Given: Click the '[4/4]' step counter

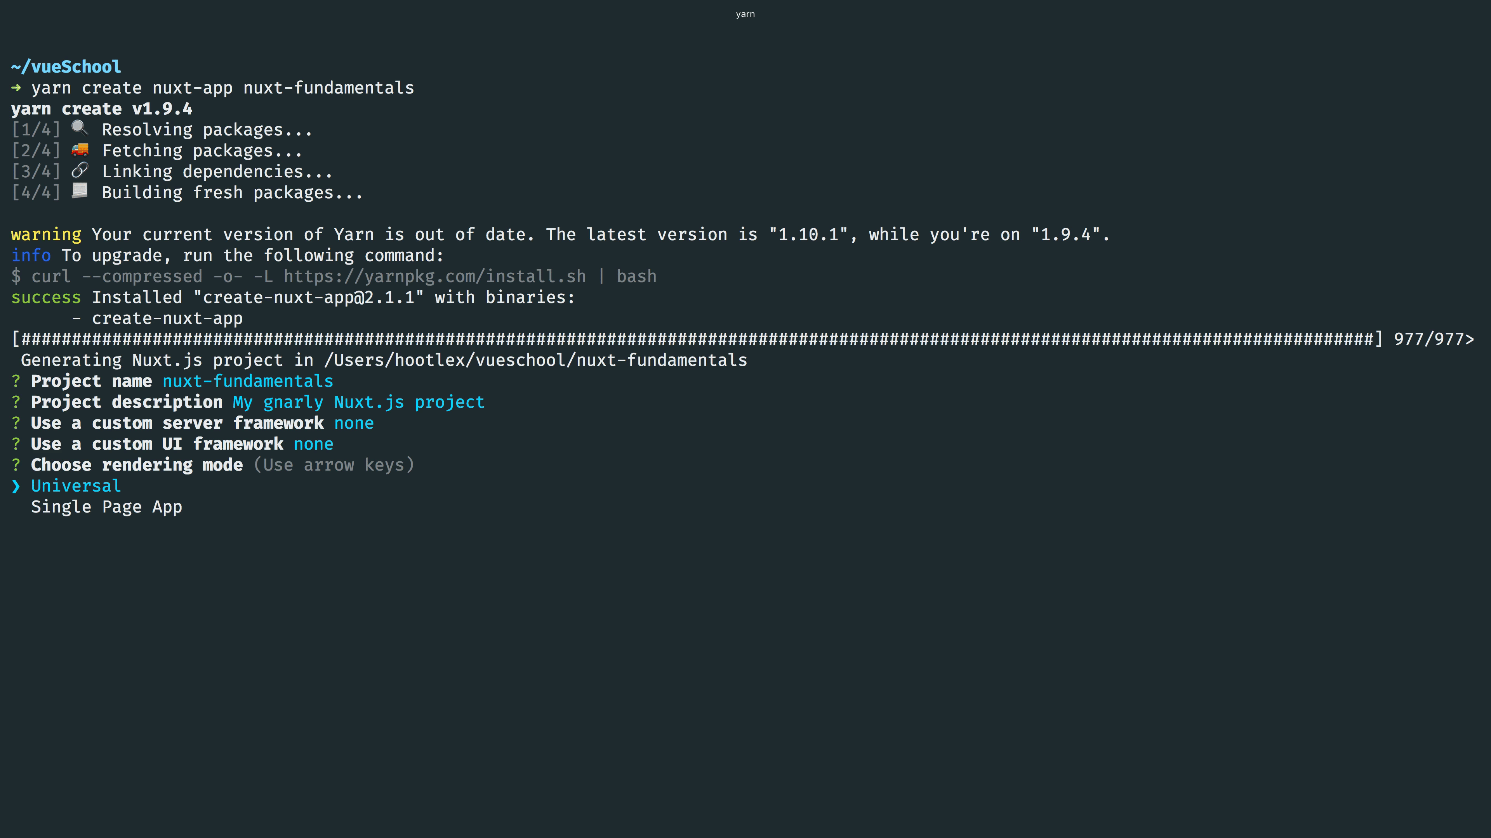Looking at the screenshot, I should [36, 192].
